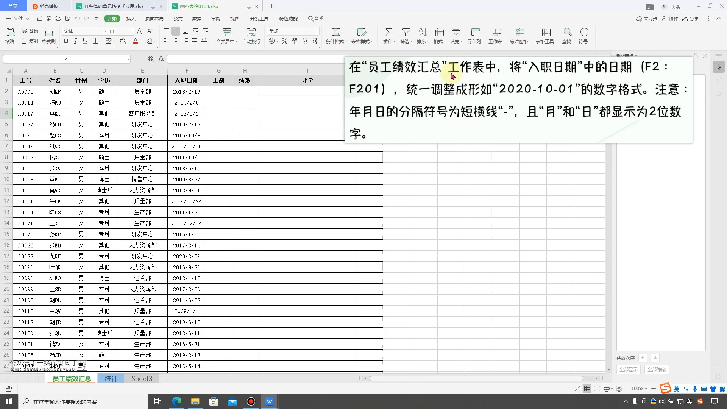Open 条件格式 (Conditional Formatting)

click(335, 35)
